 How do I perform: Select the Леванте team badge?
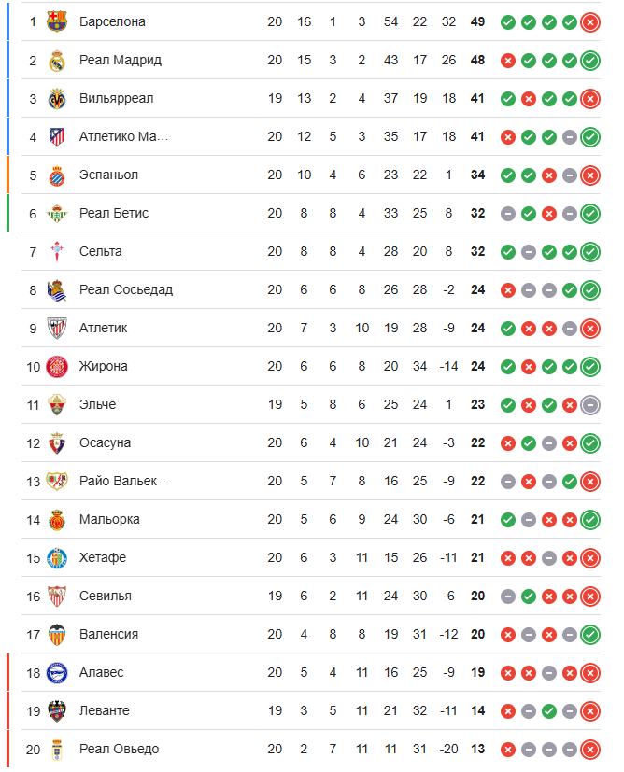pyautogui.click(x=57, y=710)
